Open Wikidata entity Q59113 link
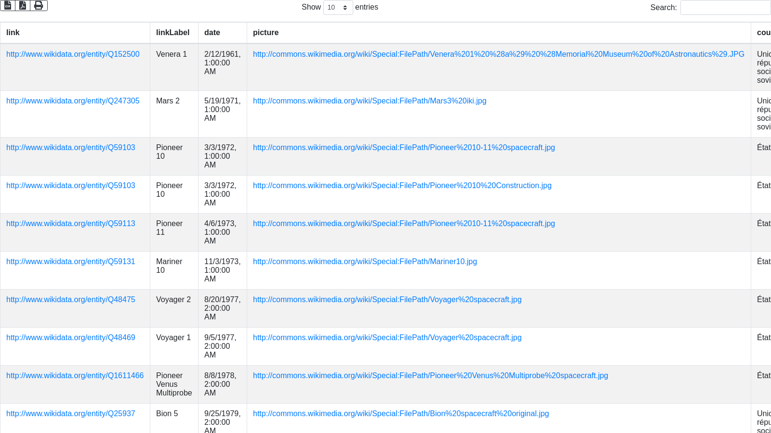 click(71, 224)
